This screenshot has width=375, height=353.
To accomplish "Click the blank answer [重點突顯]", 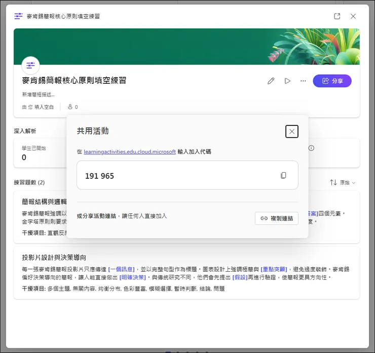I will pos(274,269).
